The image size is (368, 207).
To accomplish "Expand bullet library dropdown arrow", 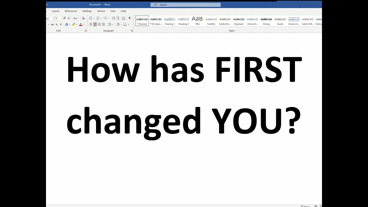I will tap(94, 18).
